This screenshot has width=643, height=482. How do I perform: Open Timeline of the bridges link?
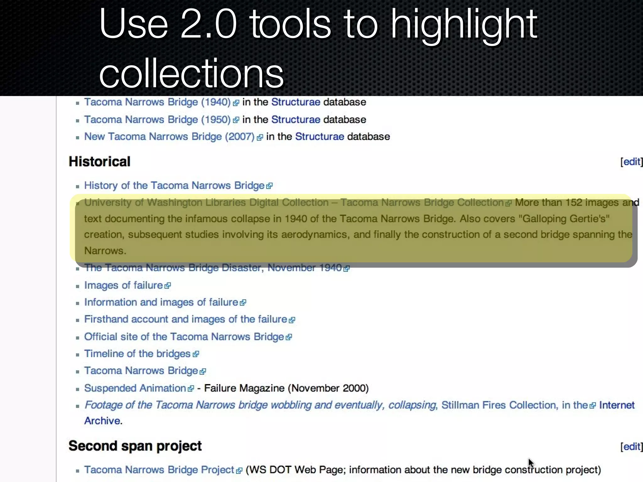click(137, 354)
